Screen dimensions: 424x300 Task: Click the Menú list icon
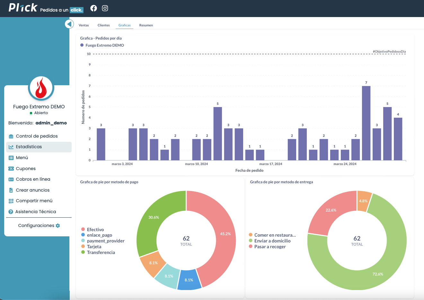11,158
